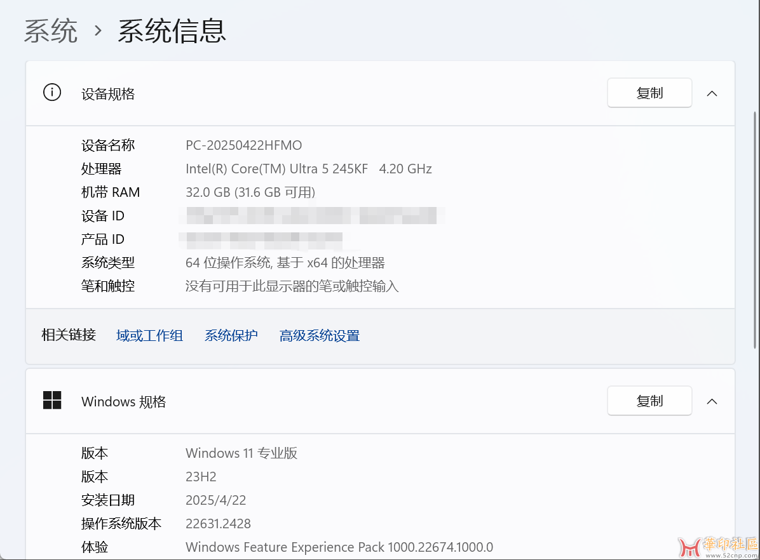Click the 系统类型 label
The height and width of the screenshot is (560, 760).
coord(108,263)
